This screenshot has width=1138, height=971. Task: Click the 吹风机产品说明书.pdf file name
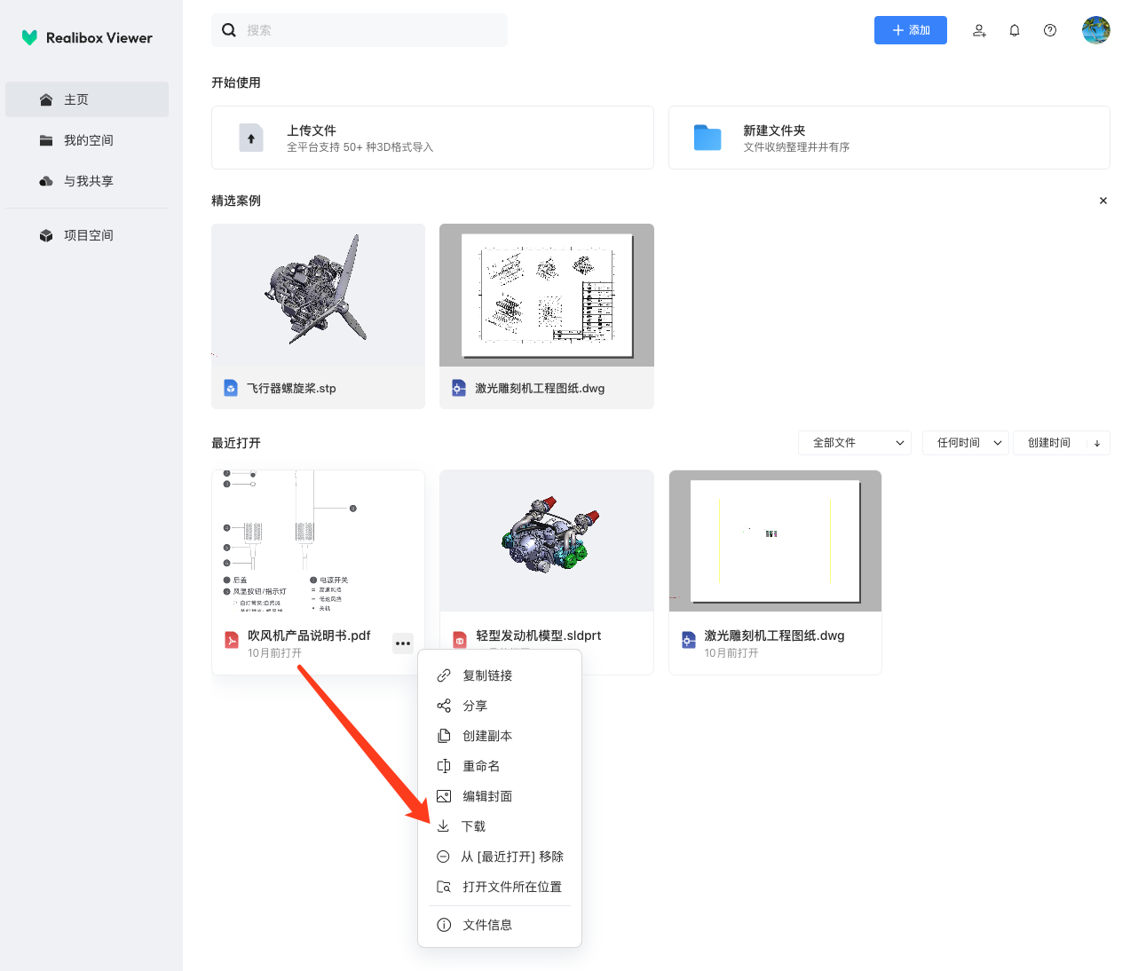[x=309, y=635]
